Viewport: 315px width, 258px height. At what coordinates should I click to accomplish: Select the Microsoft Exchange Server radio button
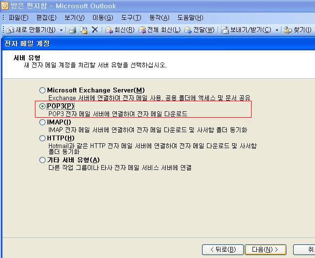pos(42,91)
